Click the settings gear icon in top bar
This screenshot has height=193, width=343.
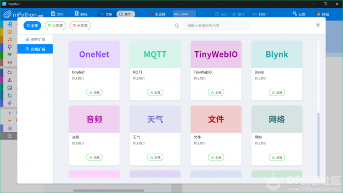pos(295,14)
